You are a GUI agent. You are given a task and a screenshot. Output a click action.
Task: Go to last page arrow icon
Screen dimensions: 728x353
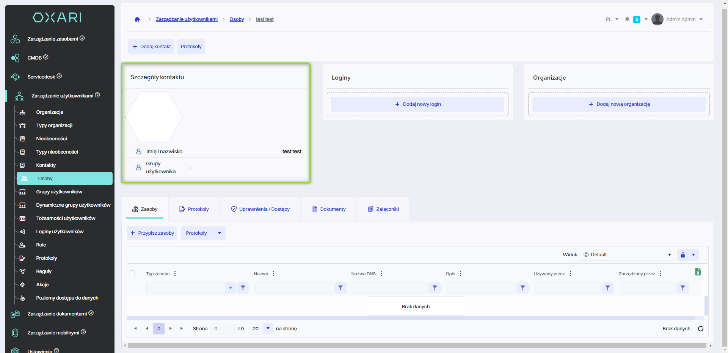182,329
